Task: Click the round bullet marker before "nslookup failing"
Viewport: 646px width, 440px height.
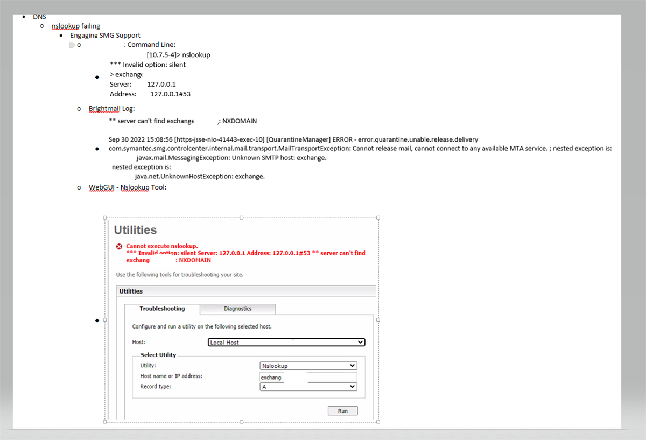Action: [42, 26]
